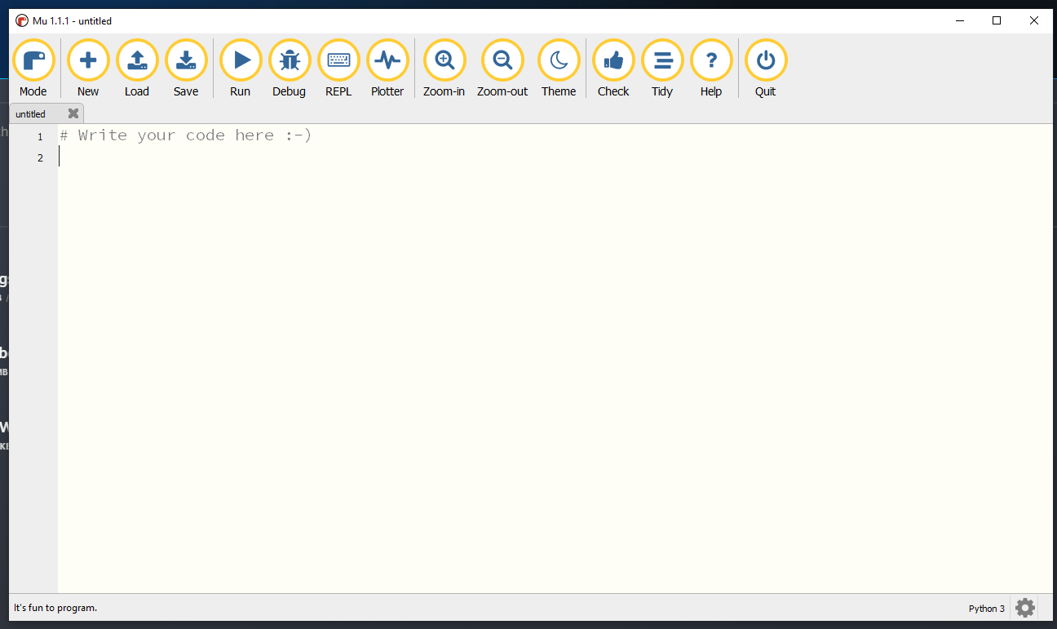Close the untitled tab
1057x629 pixels.
click(72, 113)
